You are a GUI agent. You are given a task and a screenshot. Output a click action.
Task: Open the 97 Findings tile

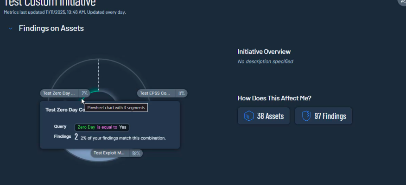click(x=324, y=116)
